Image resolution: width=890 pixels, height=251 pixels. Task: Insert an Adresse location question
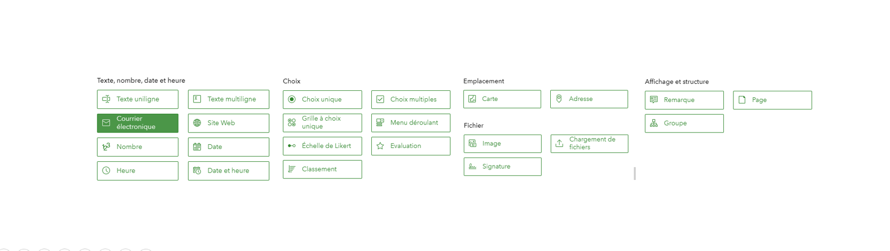(589, 99)
